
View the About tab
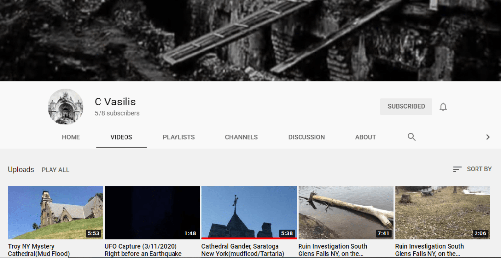click(x=365, y=137)
